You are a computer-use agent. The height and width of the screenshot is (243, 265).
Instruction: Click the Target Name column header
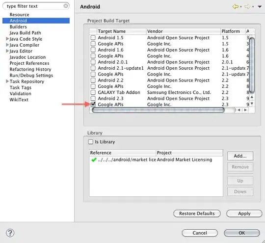click(x=121, y=31)
